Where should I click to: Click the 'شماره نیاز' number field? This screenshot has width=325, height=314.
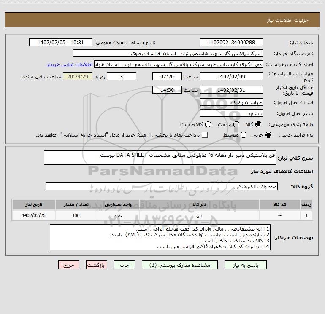(231, 43)
